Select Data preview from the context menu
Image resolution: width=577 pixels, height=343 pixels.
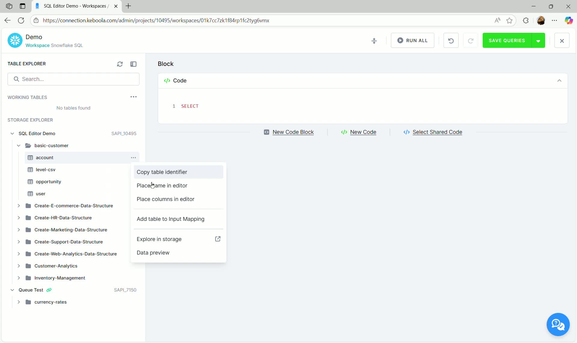[153, 253]
